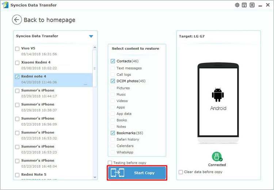Uncheck the Redmi note 4 backup checkbox

[x=17, y=77]
